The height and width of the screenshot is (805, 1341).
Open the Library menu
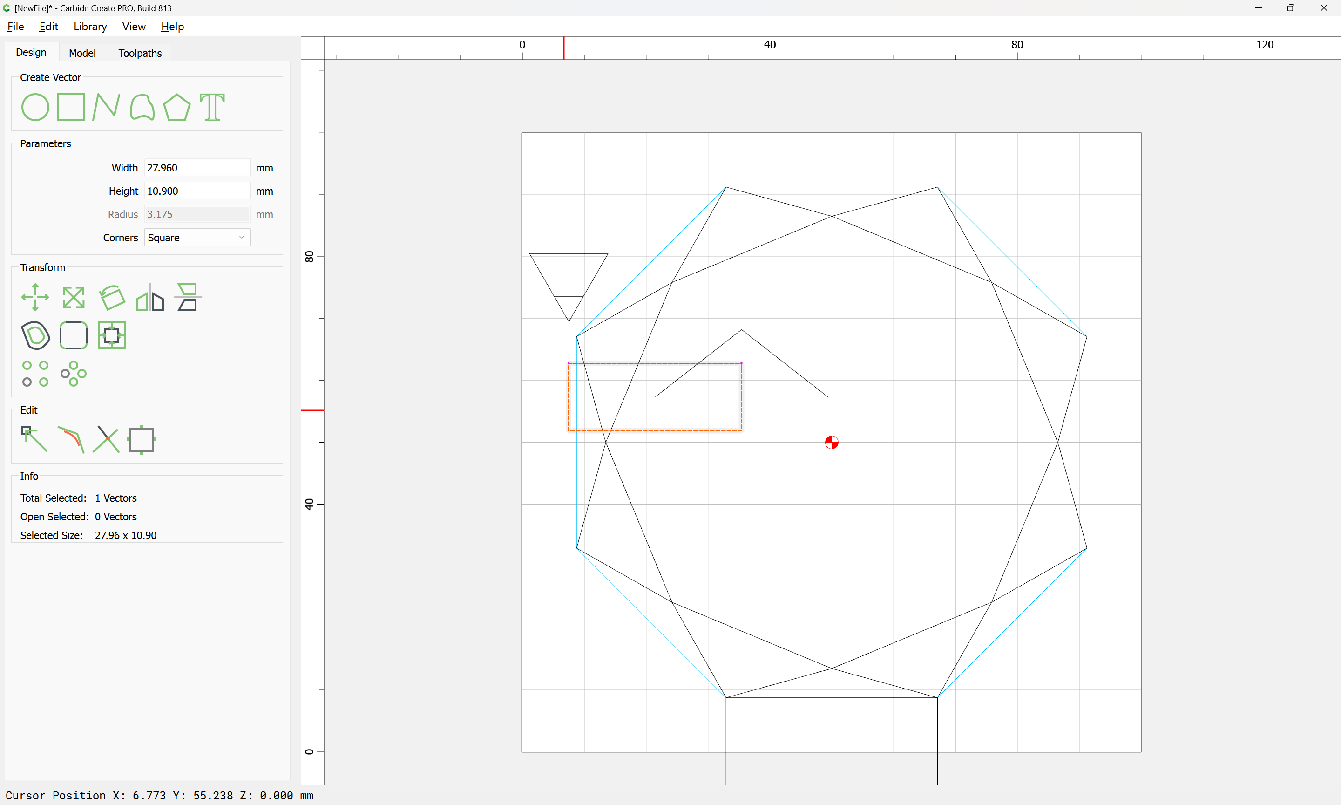(x=90, y=27)
